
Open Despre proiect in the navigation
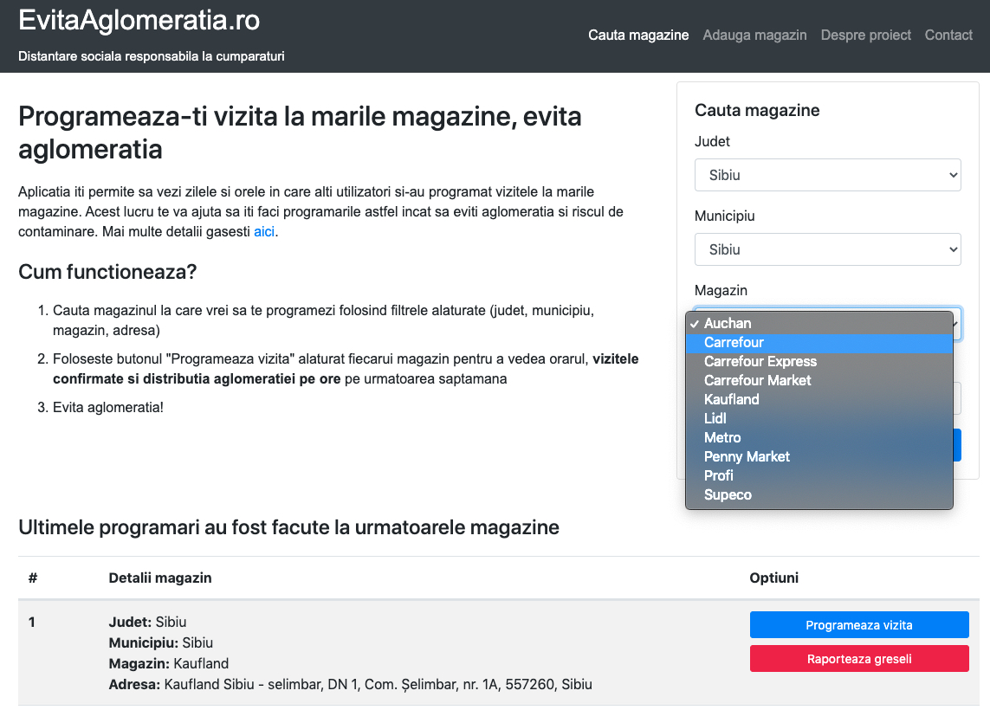click(865, 35)
